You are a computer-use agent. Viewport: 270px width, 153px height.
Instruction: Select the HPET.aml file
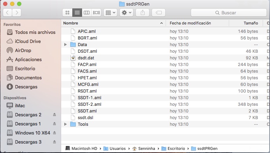(x=165, y=78)
